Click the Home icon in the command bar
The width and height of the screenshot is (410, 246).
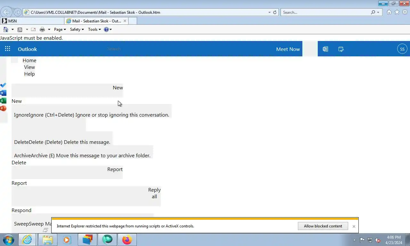pos(5,29)
